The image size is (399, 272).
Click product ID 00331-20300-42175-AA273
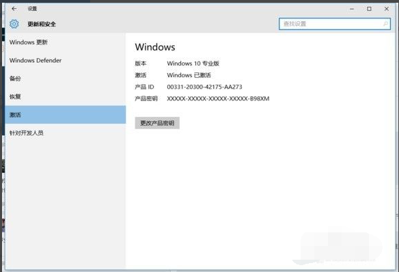(204, 87)
